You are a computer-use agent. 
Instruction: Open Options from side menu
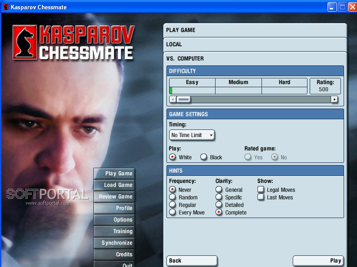pos(114,220)
